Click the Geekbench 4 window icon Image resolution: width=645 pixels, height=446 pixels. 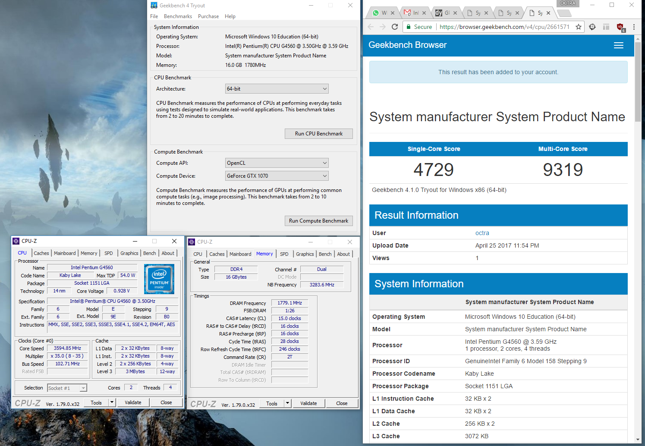point(154,6)
